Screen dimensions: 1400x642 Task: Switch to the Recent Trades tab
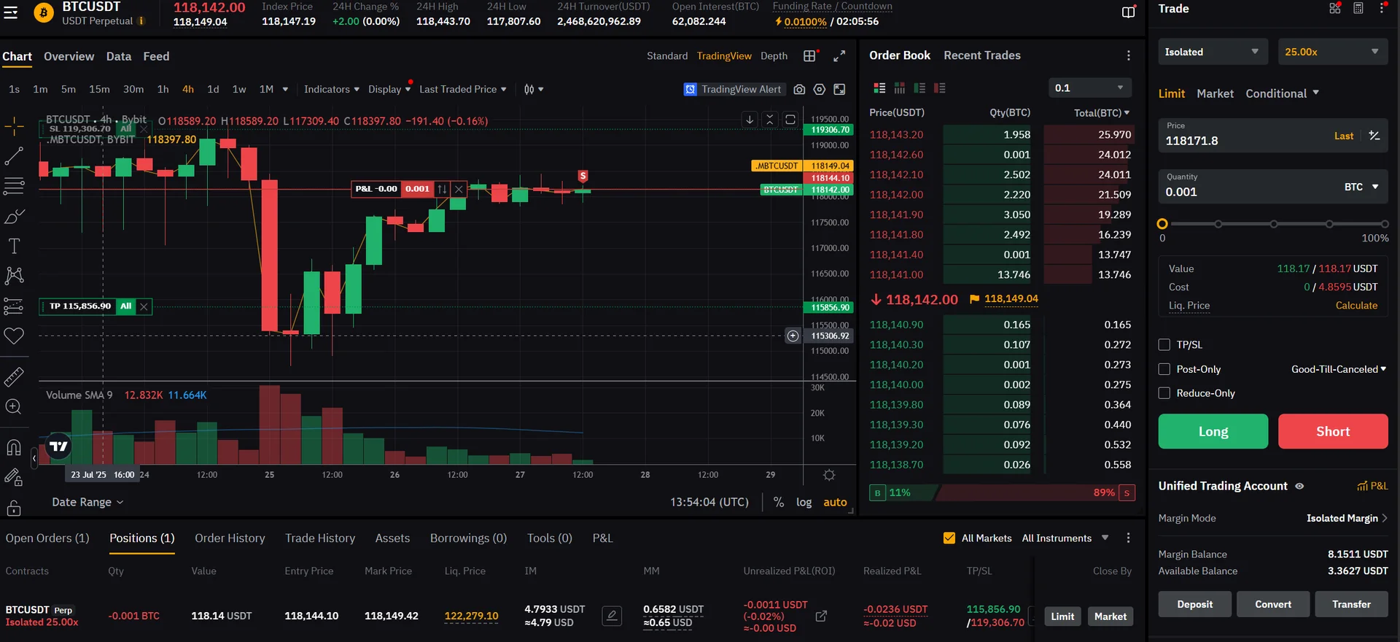point(982,55)
